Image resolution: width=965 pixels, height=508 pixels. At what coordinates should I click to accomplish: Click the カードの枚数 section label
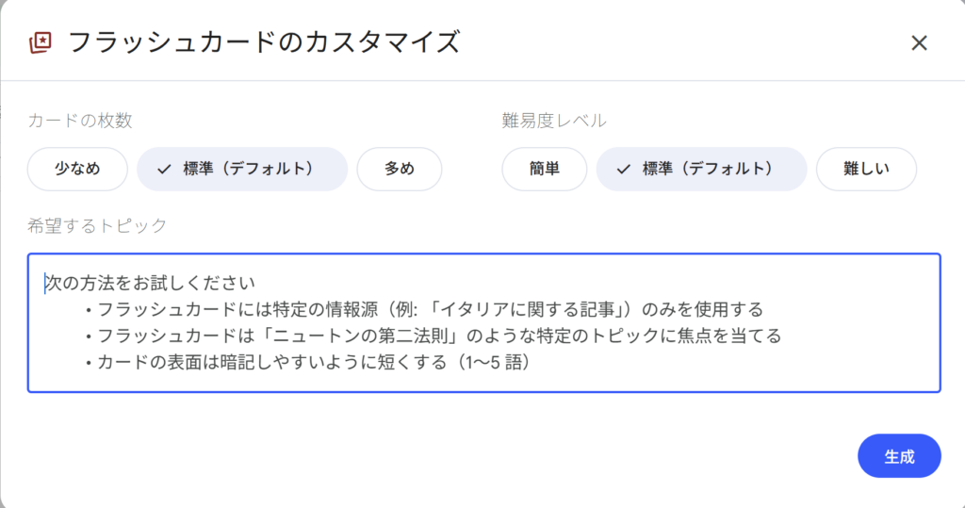click(x=79, y=121)
